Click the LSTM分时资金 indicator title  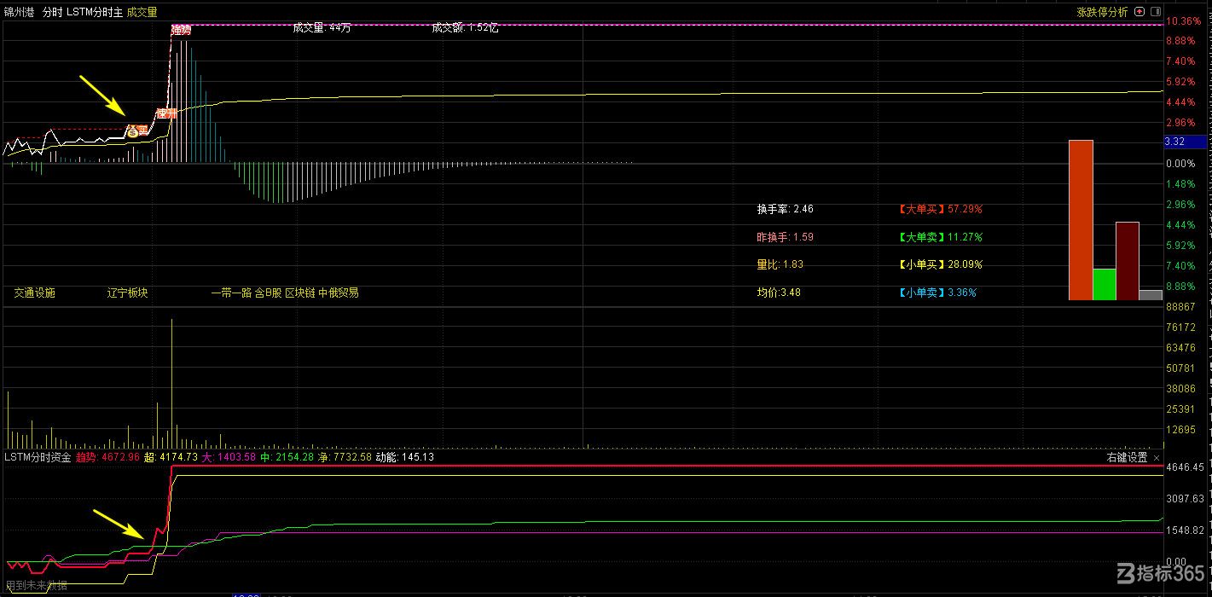coord(38,458)
